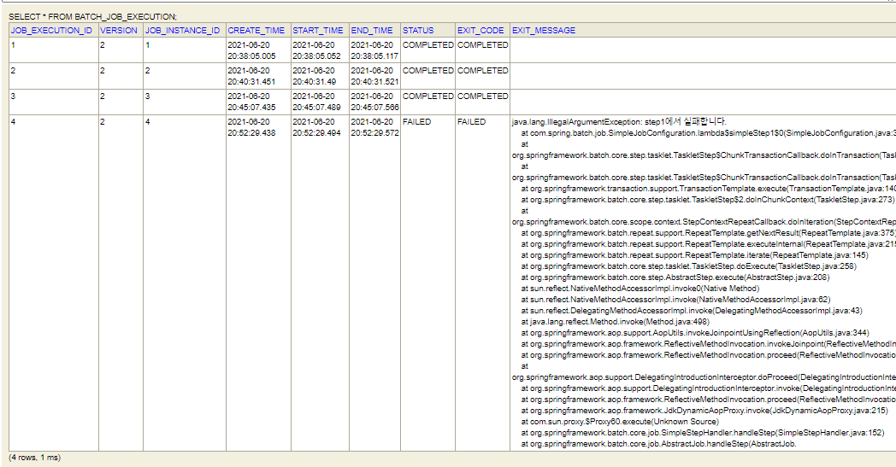Click create time 20:40:31.451 cell
Image resolution: width=896 pixels, height=467 pixels.
click(258, 76)
